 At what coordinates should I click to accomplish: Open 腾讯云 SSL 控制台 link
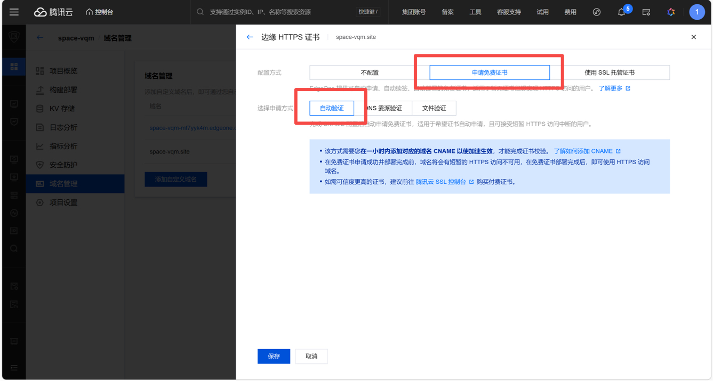click(x=440, y=182)
